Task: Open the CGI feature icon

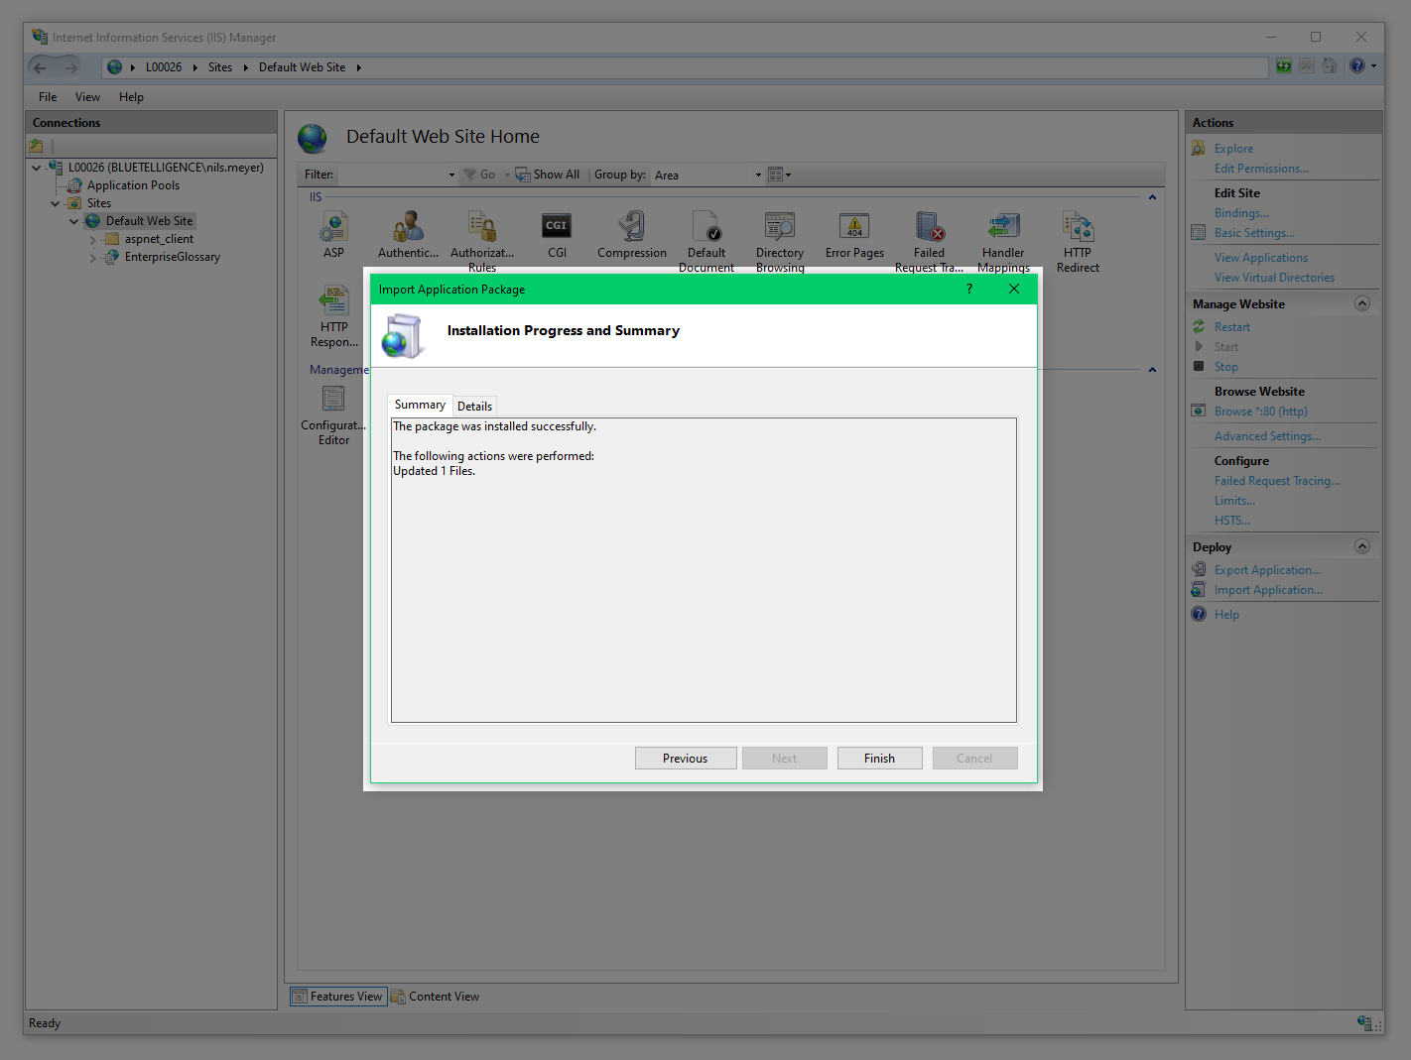Action: point(557,227)
